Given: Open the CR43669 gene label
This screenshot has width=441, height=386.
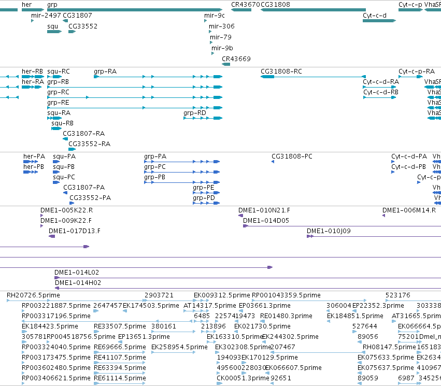Looking at the screenshot, I should pos(236,59).
